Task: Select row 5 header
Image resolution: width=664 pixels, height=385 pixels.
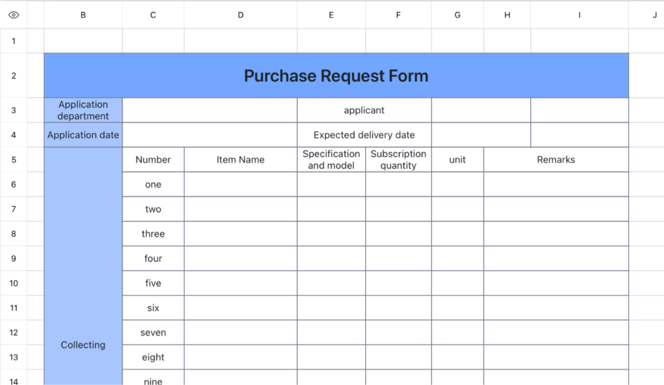Action: pos(14,160)
